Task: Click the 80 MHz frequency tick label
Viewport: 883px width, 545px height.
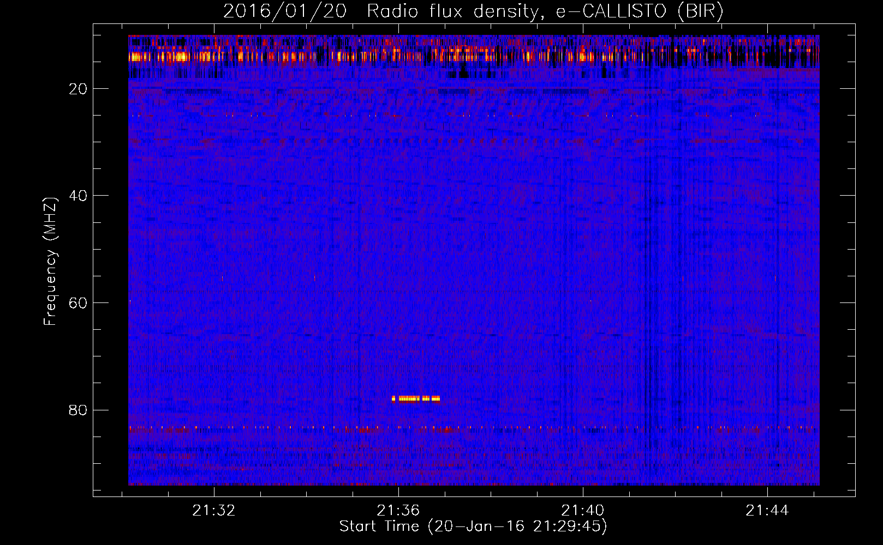Action: tap(78, 410)
